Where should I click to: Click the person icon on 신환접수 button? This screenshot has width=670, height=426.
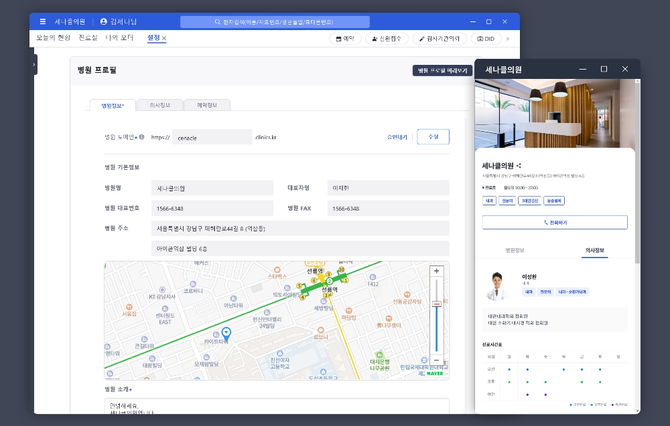pyautogui.click(x=375, y=39)
